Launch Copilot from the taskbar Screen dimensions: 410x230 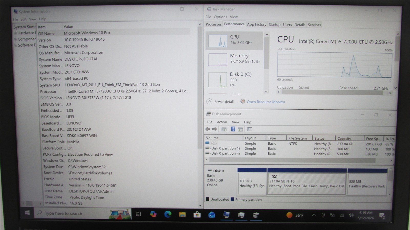click(x=153, y=214)
